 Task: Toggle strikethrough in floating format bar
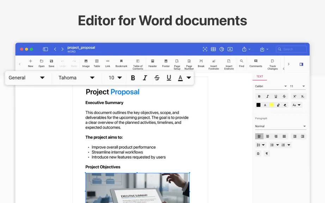(x=157, y=78)
